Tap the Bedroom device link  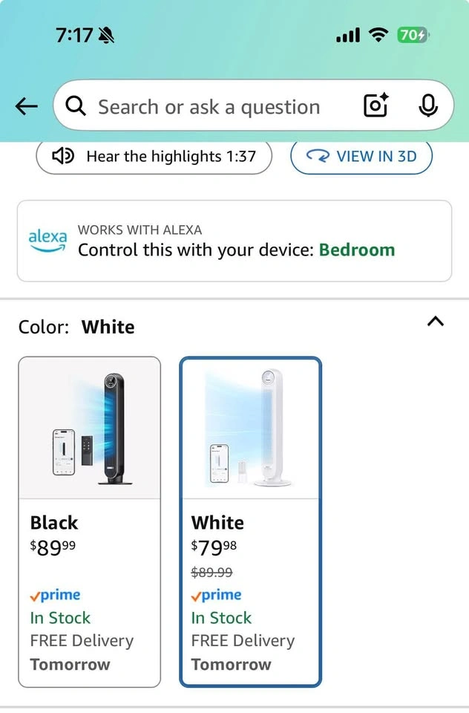[357, 250]
